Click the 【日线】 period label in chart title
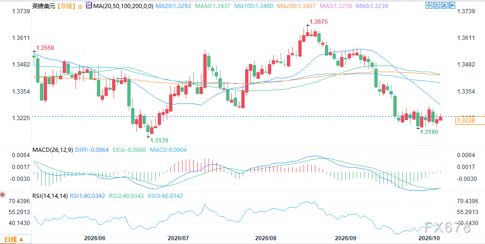The image size is (485, 244). click(x=67, y=6)
